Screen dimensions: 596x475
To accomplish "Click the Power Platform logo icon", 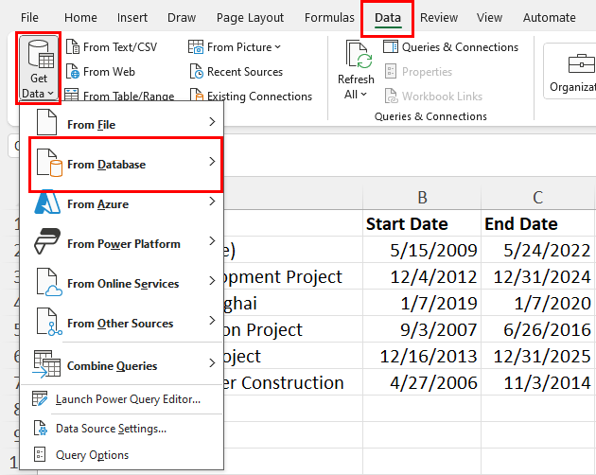I will click(47, 241).
